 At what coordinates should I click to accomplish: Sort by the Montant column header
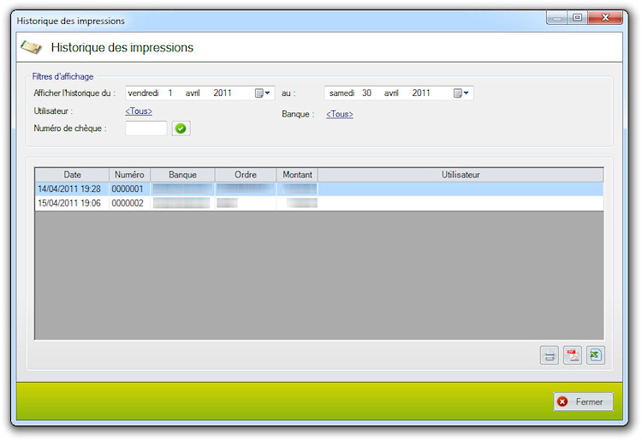297,175
